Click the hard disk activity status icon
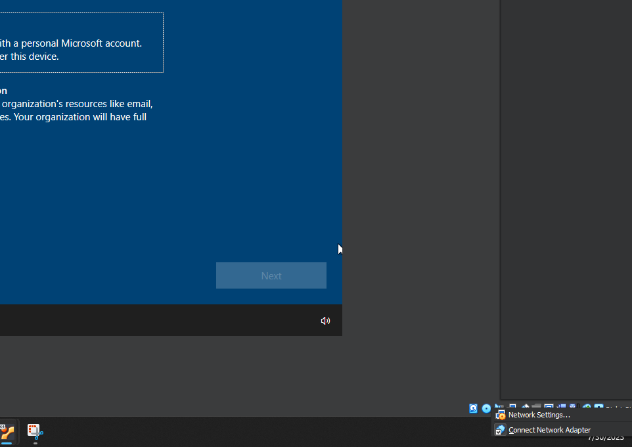 pos(473,408)
